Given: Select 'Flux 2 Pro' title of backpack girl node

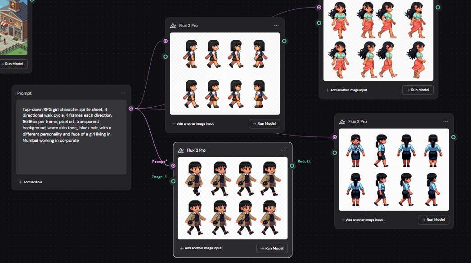Looking at the screenshot, I should 188,26.
